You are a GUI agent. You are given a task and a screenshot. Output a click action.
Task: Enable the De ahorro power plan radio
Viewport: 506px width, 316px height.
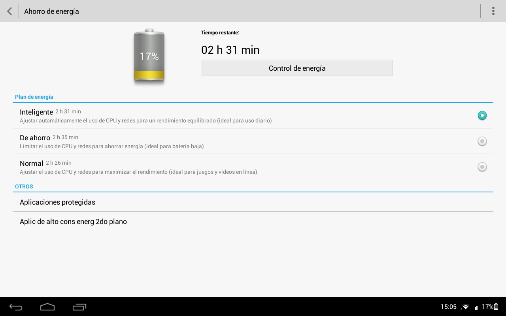[x=482, y=141]
